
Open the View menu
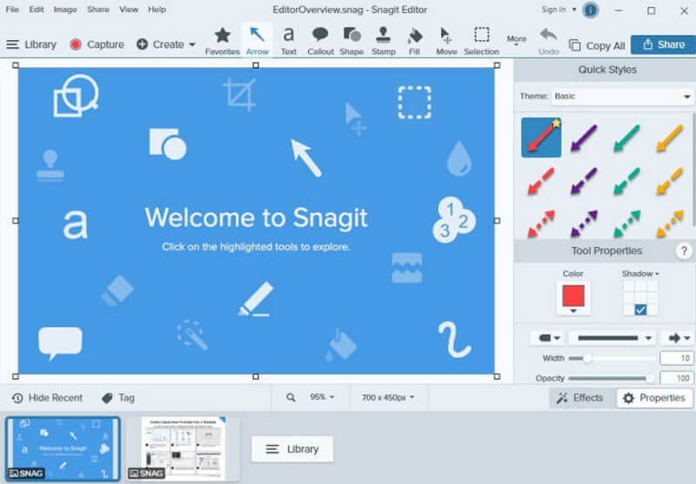point(129,10)
